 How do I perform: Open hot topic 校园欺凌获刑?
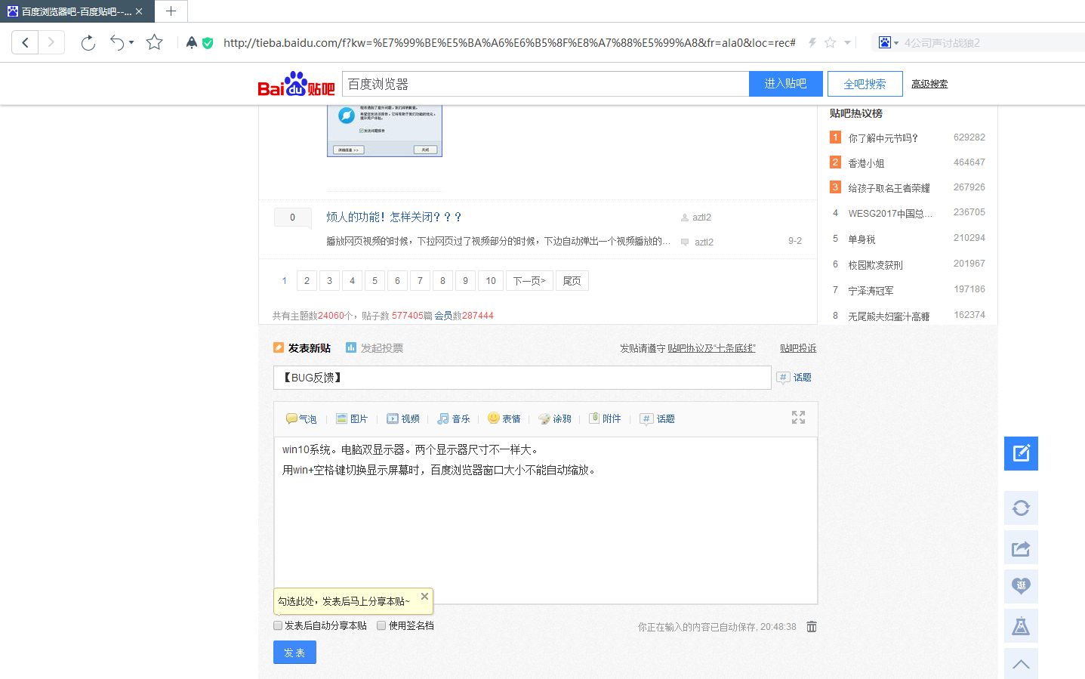[875, 265]
